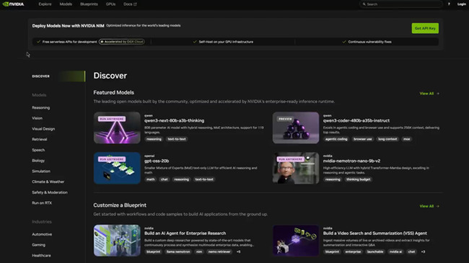Open Blueprints in the top navigation
The width and height of the screenshot is (469, 263).
point(89,4)
